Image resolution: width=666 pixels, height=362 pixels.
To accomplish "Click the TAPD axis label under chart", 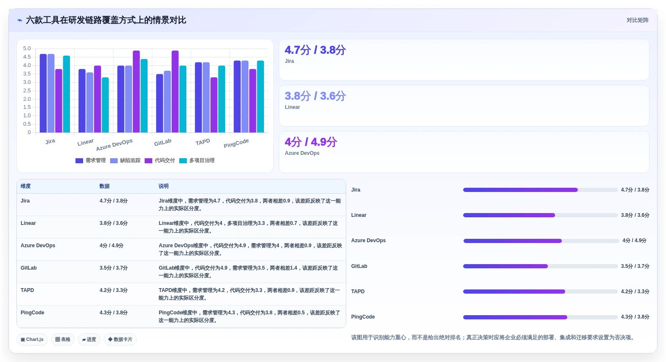I will pos(202,142).
